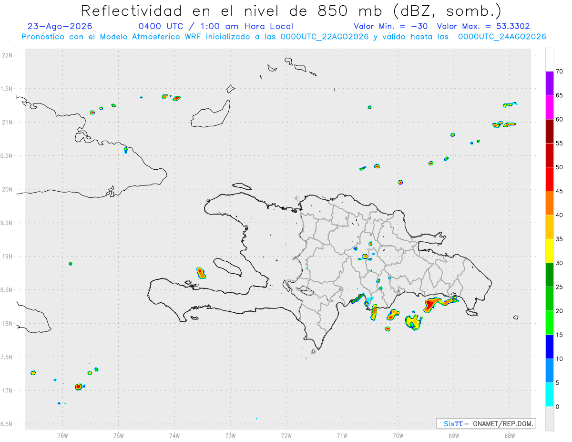This screenshot has width=572, height=442.
Task: Select the time text '0400 UTC / 1:00 am Hora Local'
Action: (x=215, y=26)
